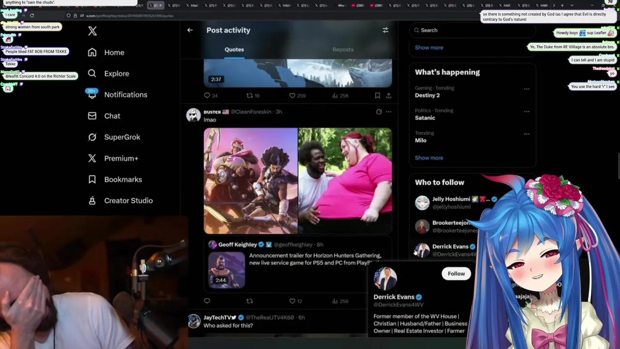This screenshot has height=349, width=620.
Task: Open the quoted Geoff Keighley post
Action: 298,264
